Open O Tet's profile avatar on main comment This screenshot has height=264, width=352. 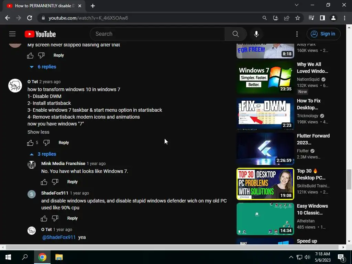[15, 86]
